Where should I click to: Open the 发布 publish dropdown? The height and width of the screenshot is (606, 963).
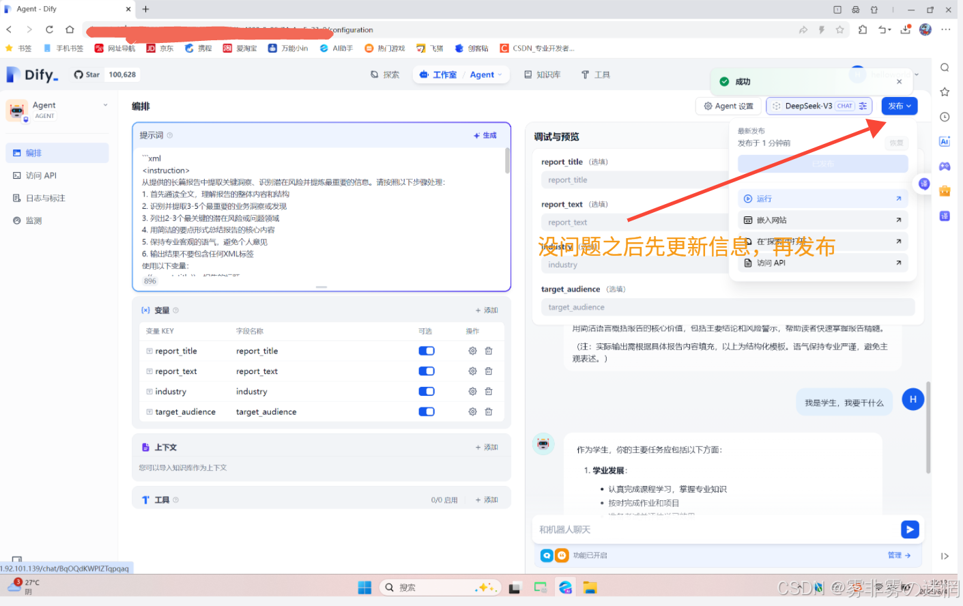coord(900,106)
